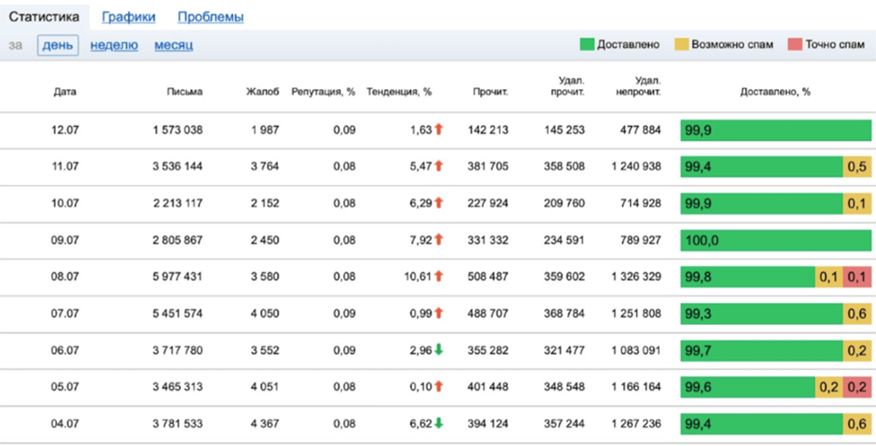Select the день period button
876x446 pixels.
click(58, 45)
